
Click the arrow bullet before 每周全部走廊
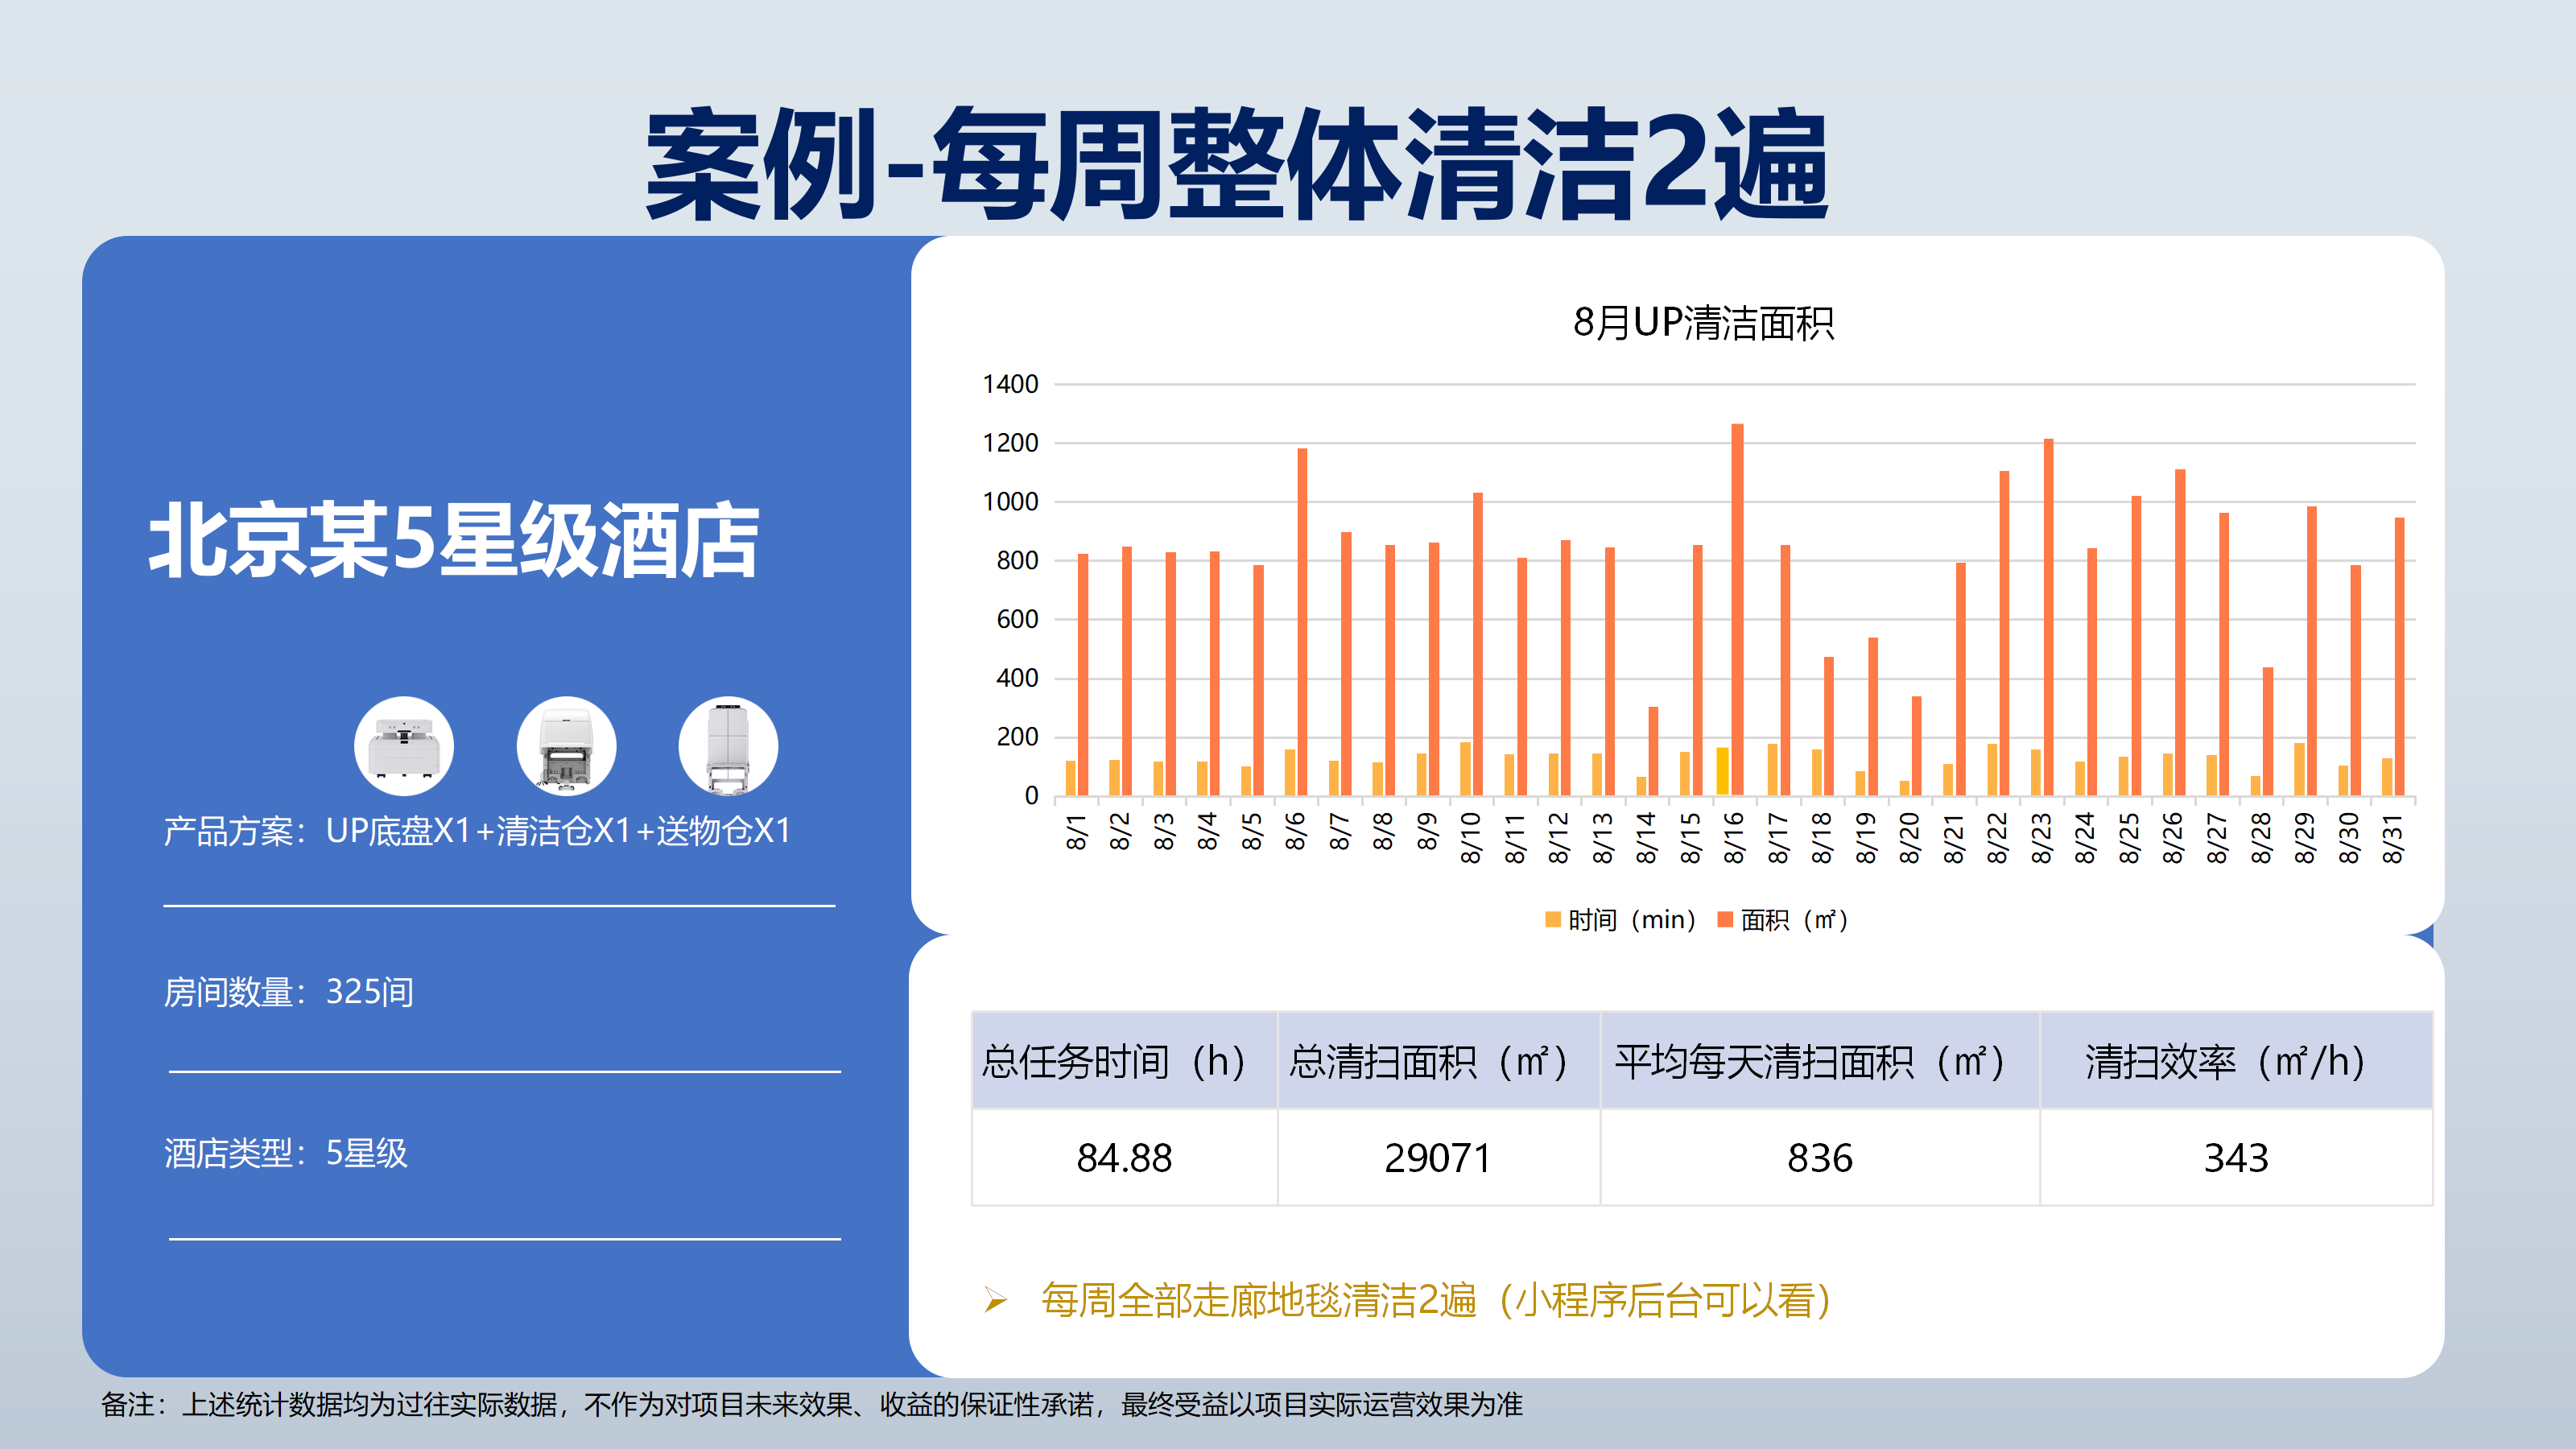click(994, 1300)
